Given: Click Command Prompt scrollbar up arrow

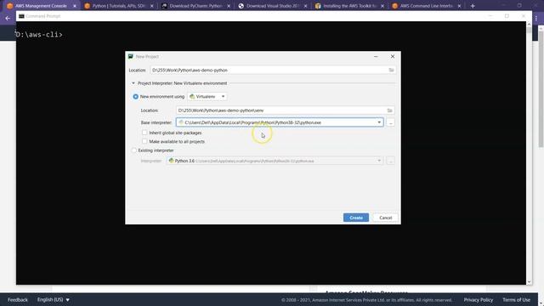Looking at the screenshot, I should click(529, 25).
